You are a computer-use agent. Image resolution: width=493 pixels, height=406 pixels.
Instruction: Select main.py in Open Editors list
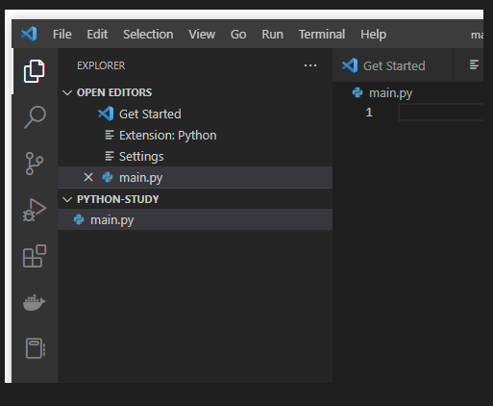pos(195,177)
